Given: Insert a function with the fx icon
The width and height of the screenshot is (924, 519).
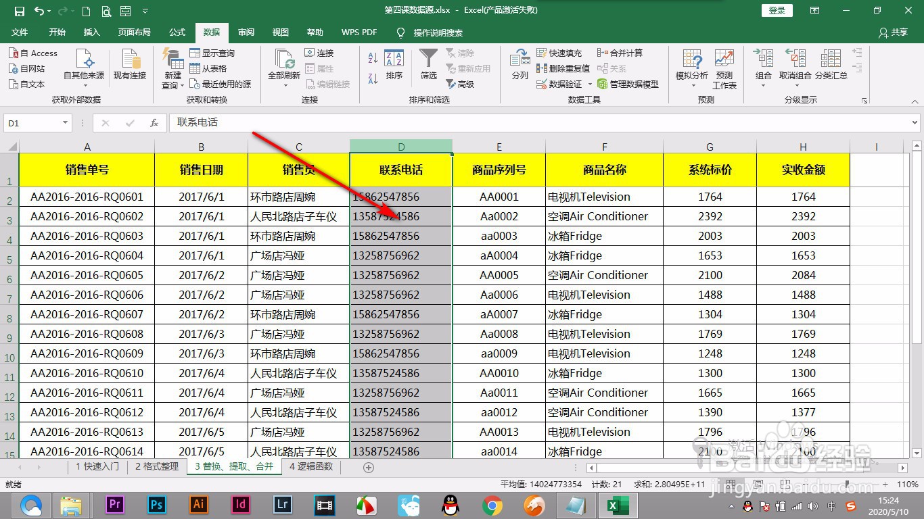Looking at the screenshot, I should coord(154,123).
